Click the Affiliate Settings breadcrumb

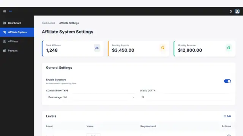click(x=69, y=23)
